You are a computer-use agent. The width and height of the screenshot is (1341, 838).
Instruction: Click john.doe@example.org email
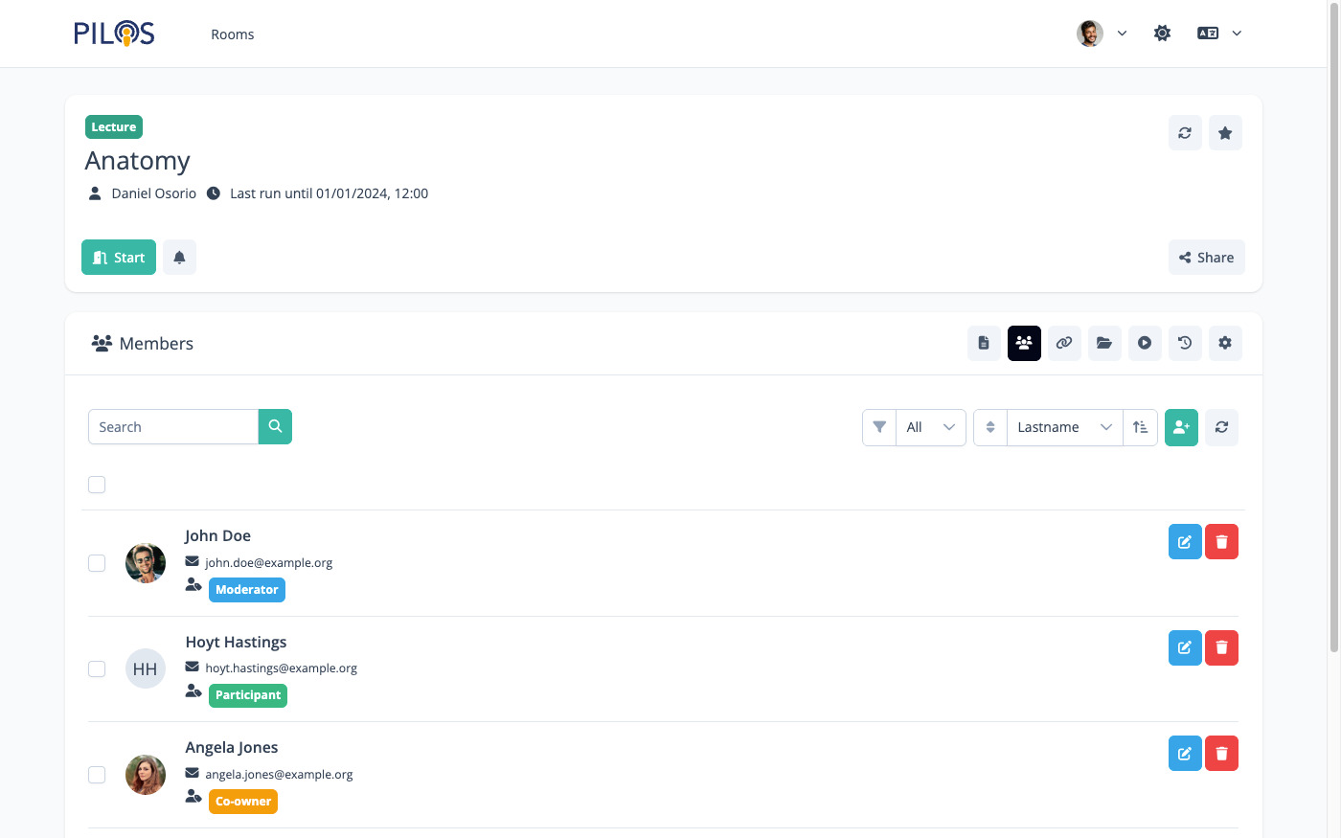pos(269,563)
